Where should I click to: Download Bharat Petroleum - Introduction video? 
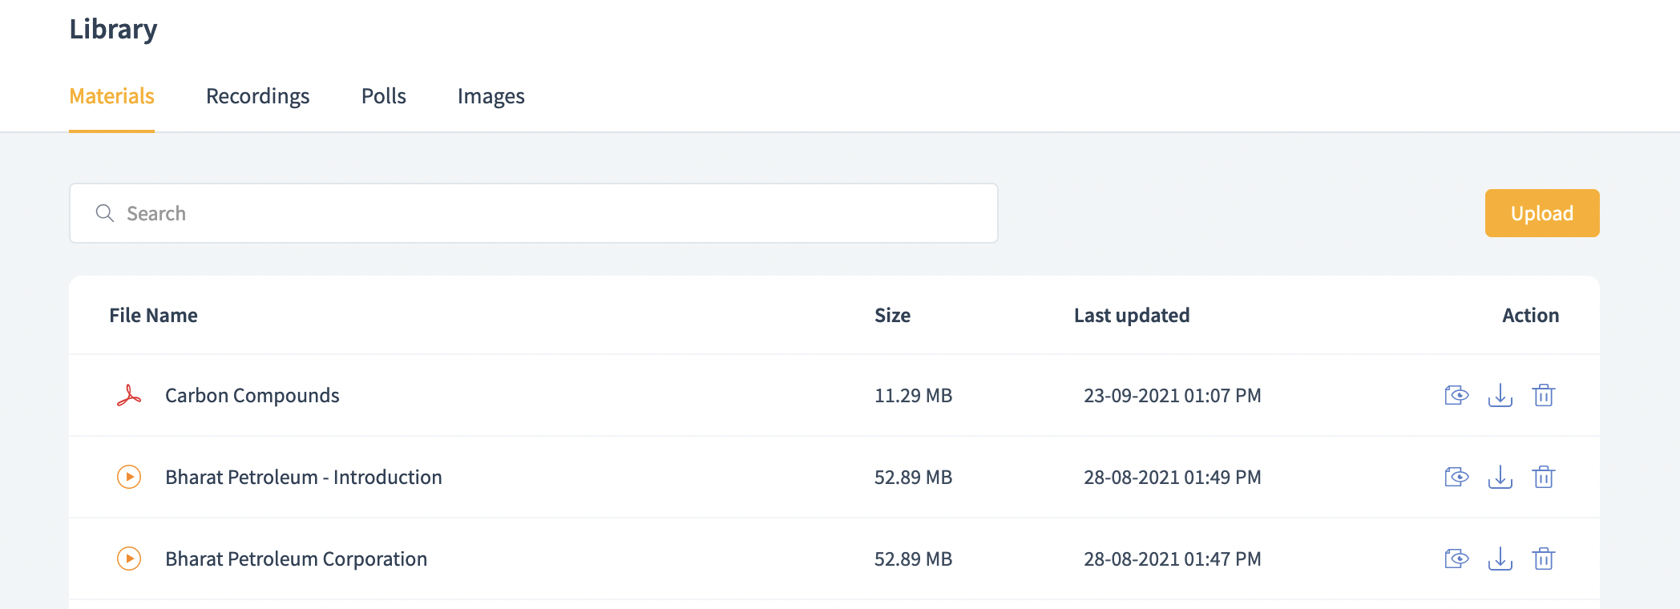tap(1500, 477)
